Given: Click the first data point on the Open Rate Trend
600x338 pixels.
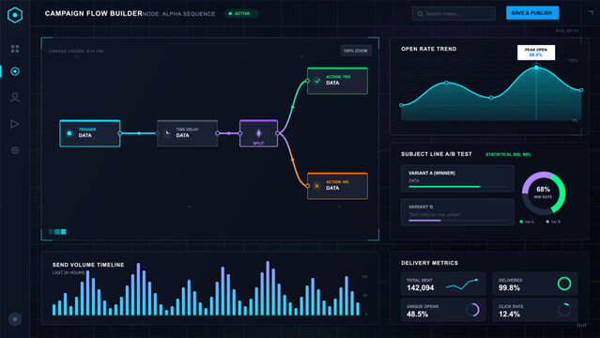Looking at the screenshot, I should pyautogui.click(x=401, y=105).
